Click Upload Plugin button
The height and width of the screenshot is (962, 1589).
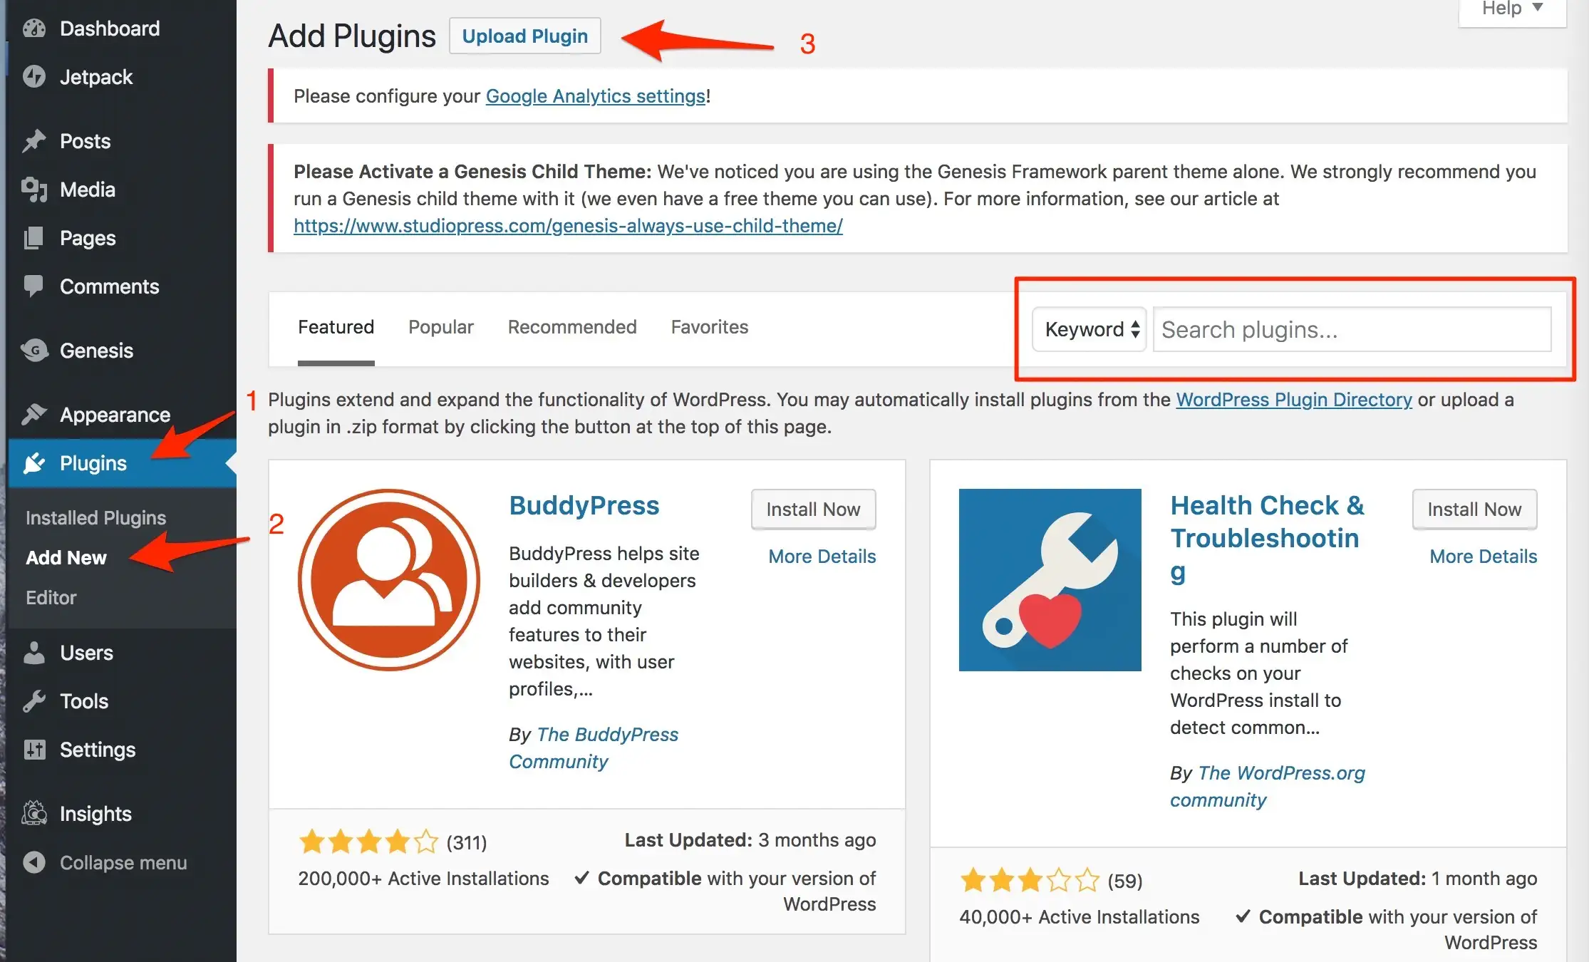tap(524, 36)
